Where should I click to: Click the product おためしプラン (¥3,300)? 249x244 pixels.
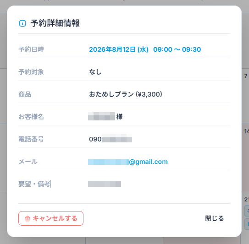[126, 94]
